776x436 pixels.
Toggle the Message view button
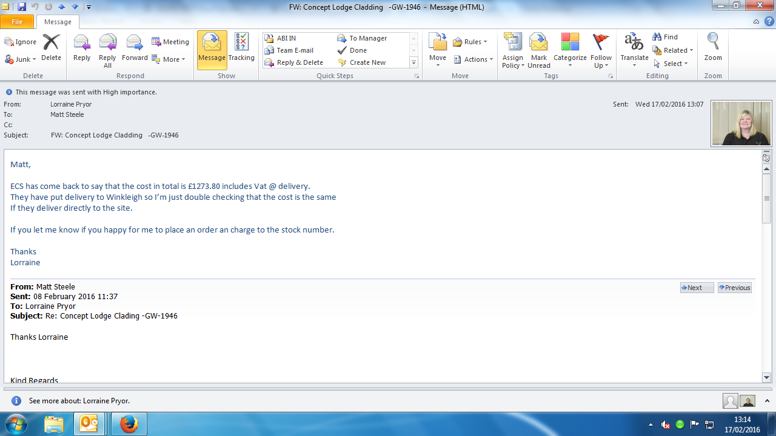(212, 48)
